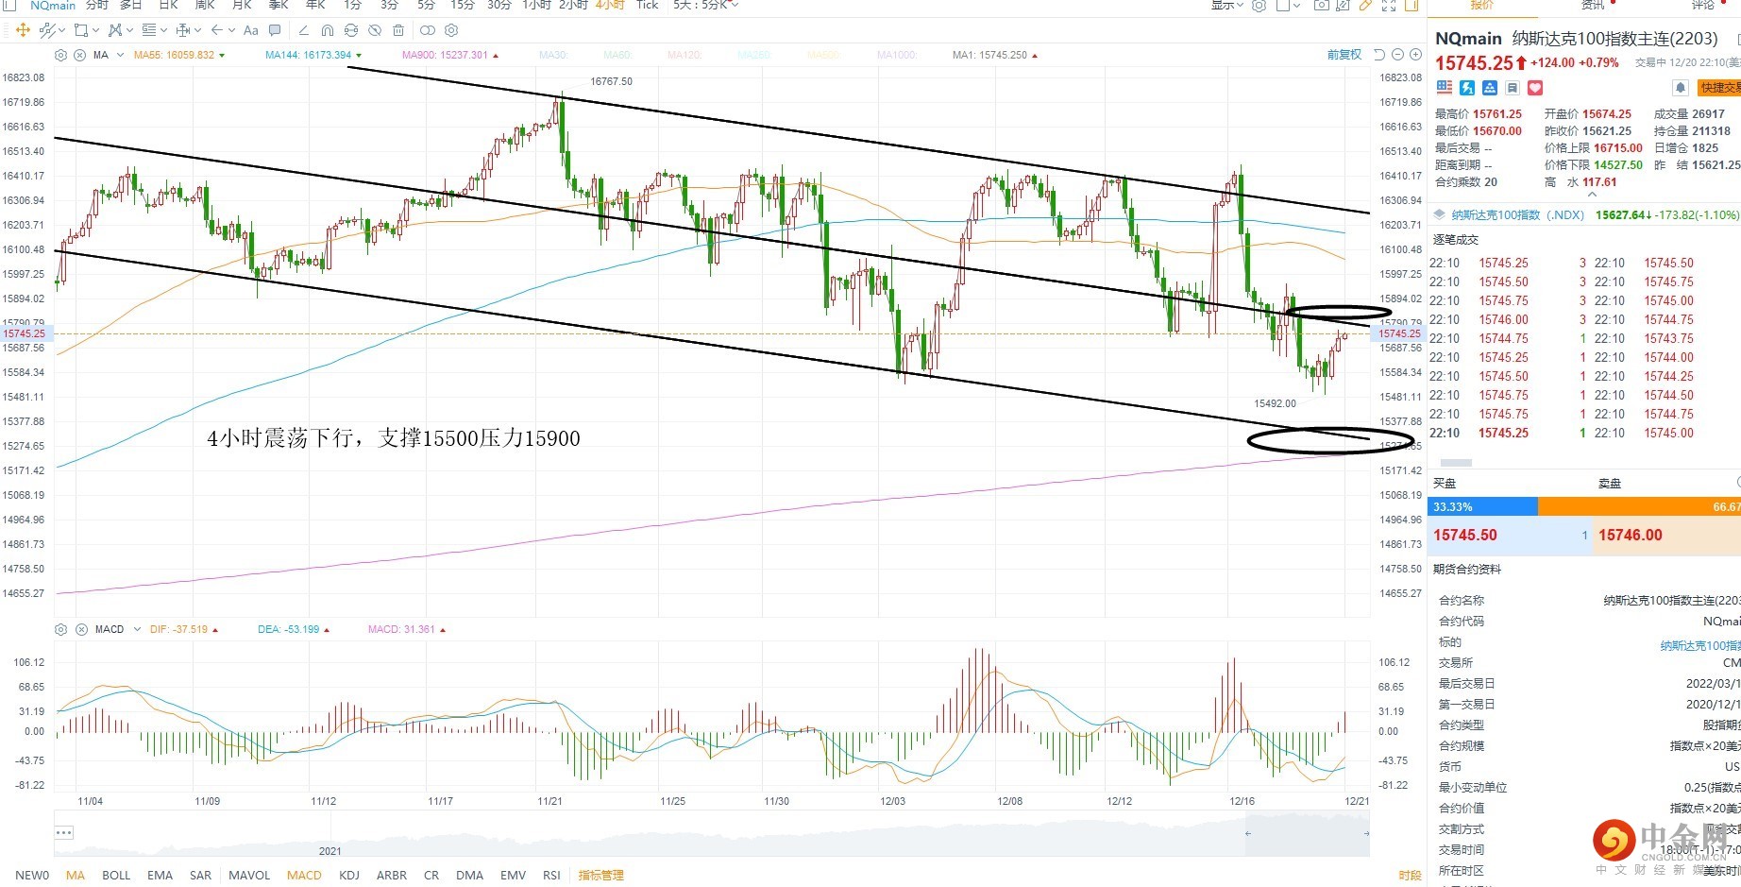
Task: Click the orange pencil draw icon
Action: 1365,6
